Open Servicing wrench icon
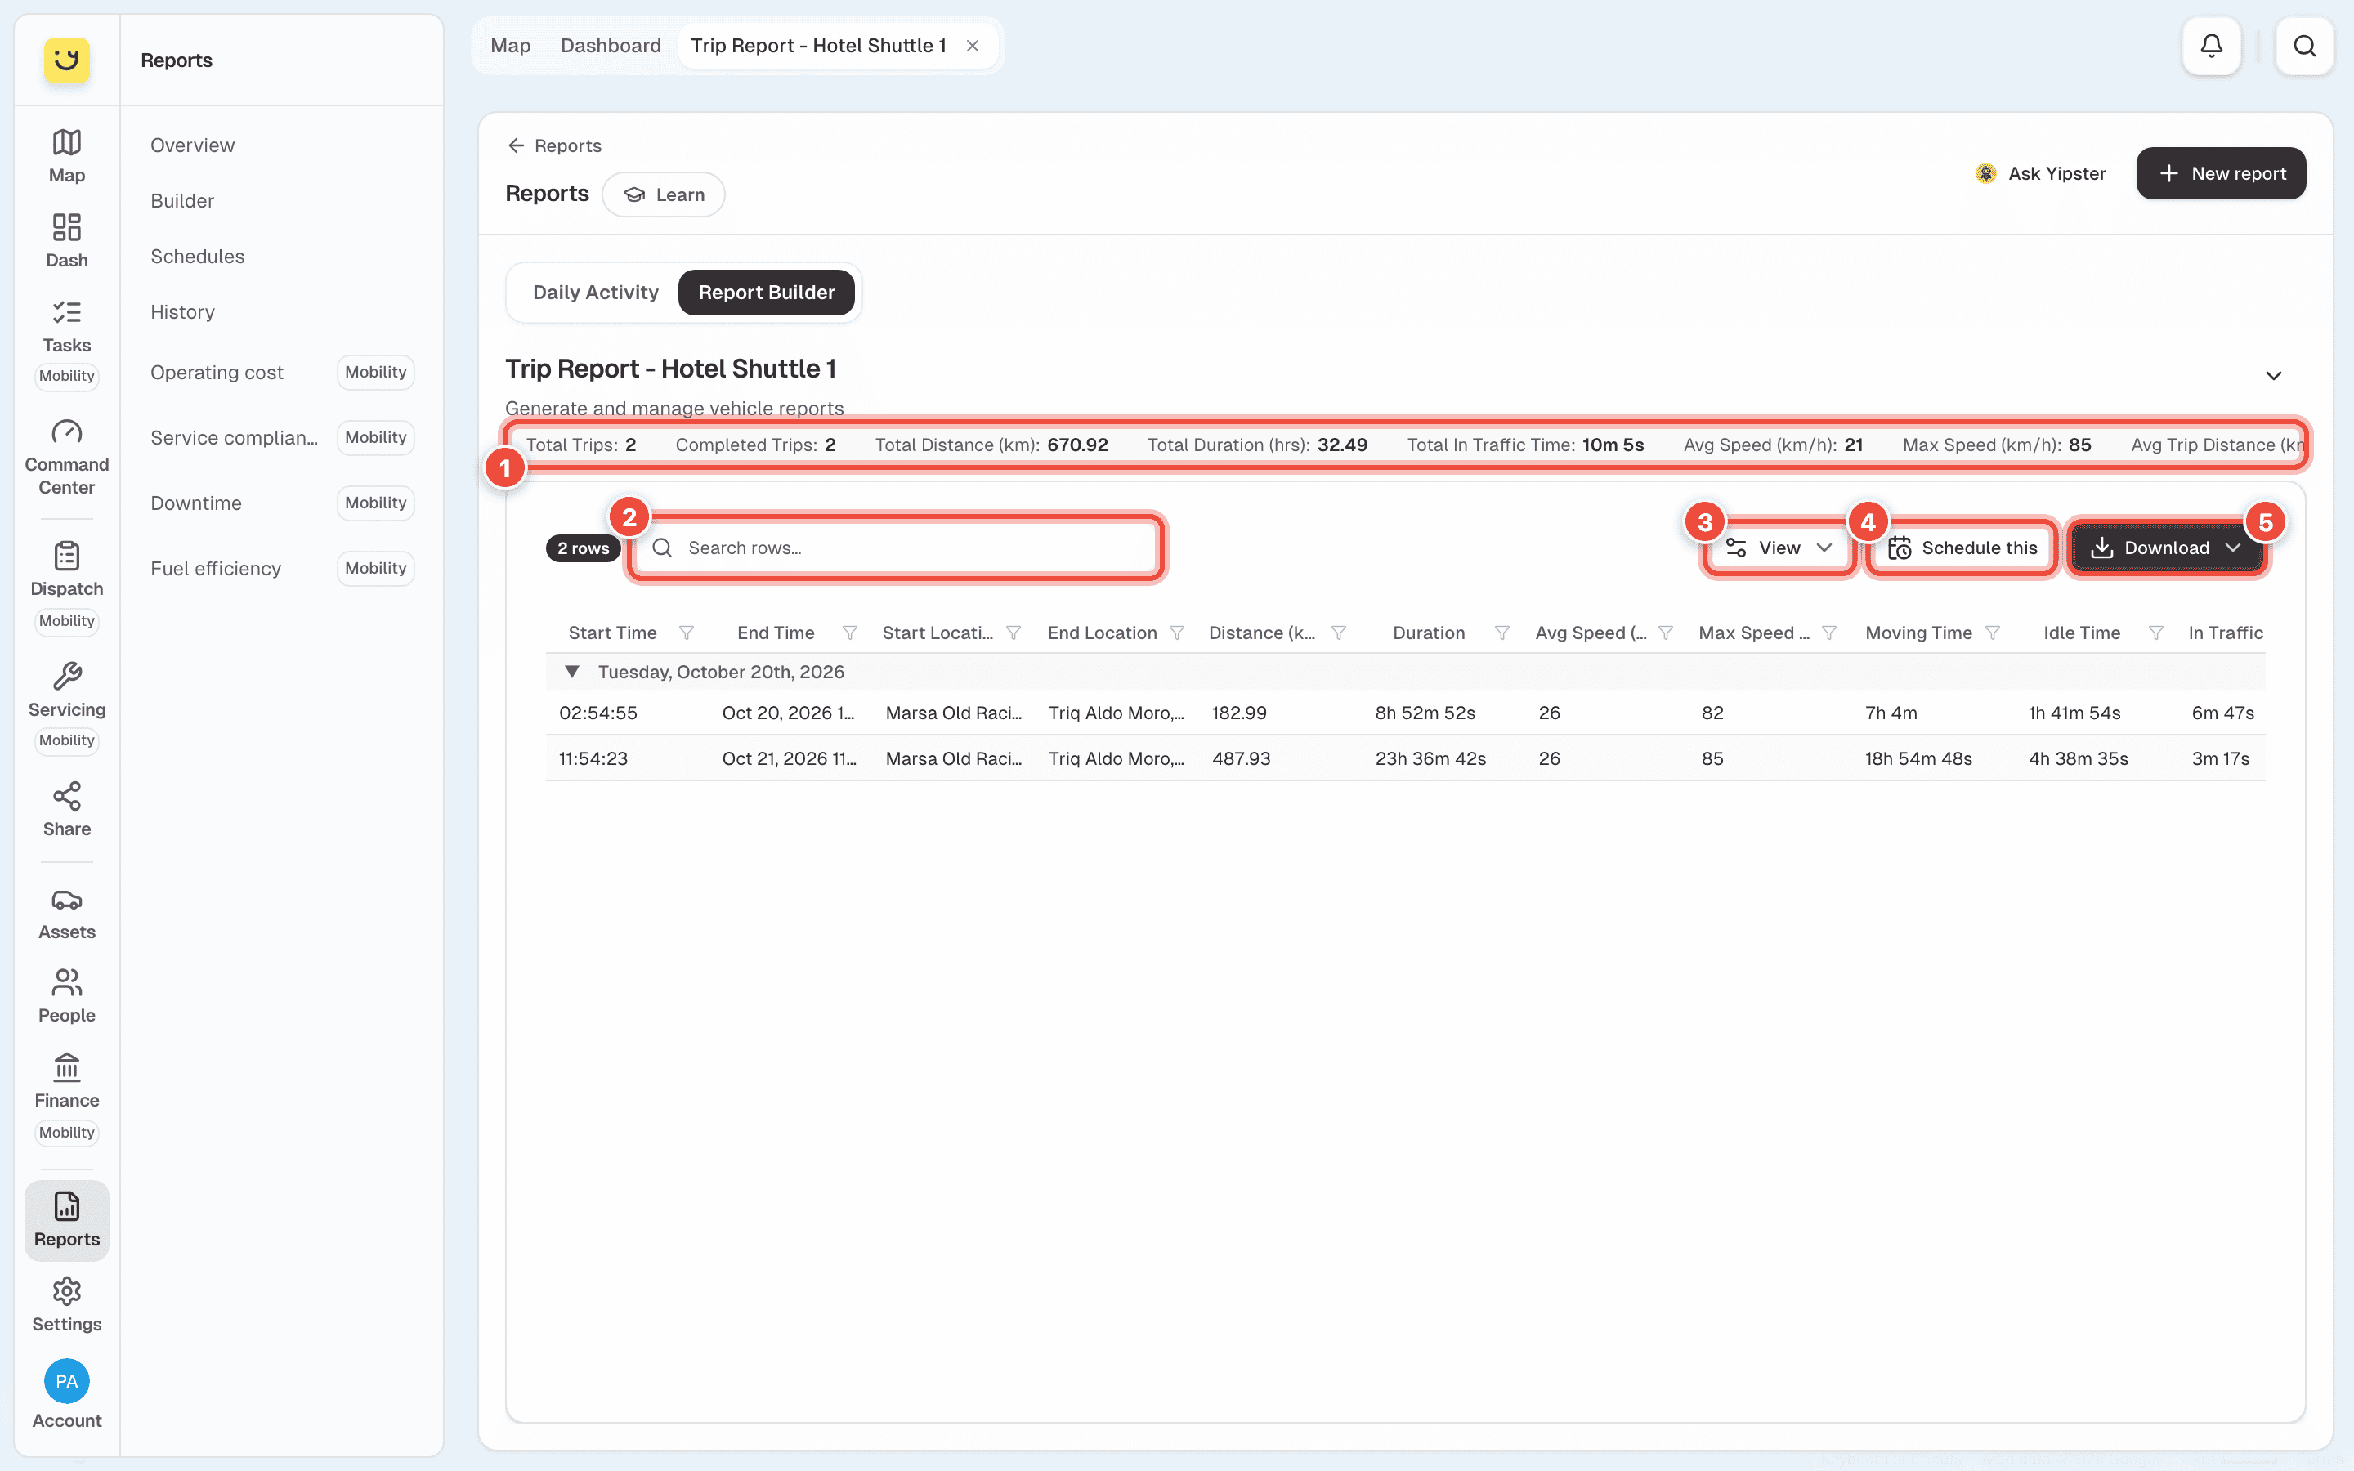This screenshot has width=2354, height=1471. 66,676
